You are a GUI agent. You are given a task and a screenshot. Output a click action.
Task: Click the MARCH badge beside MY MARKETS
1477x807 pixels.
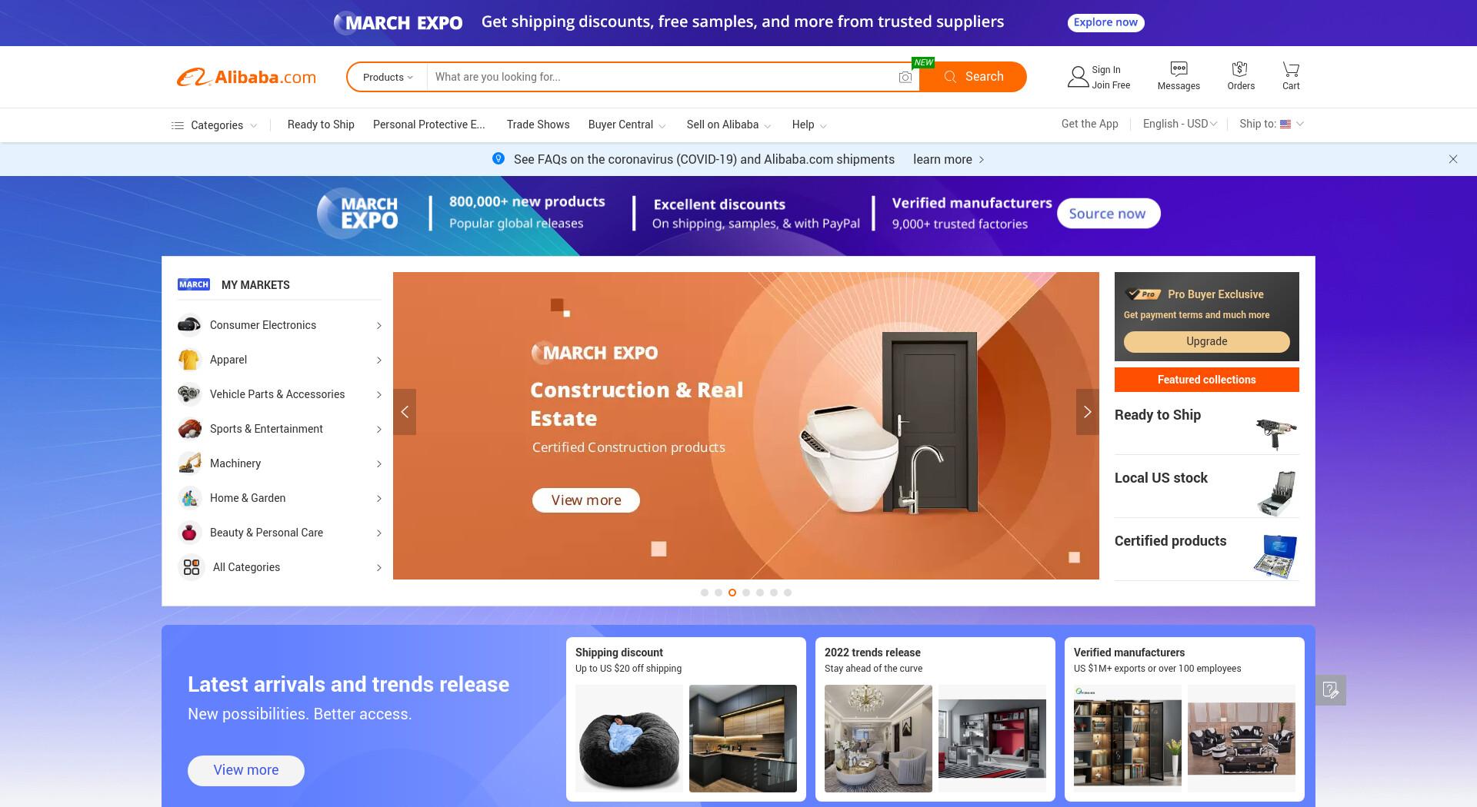point(194,284)
